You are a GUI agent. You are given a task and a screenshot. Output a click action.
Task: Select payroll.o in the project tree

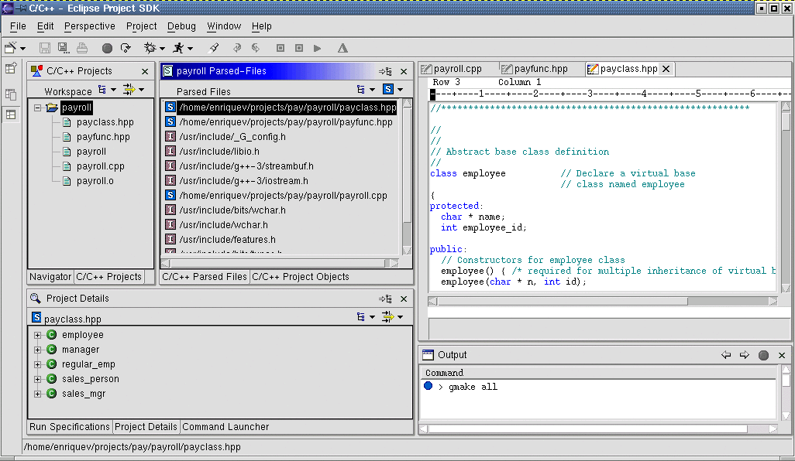[x=95, y=181]
